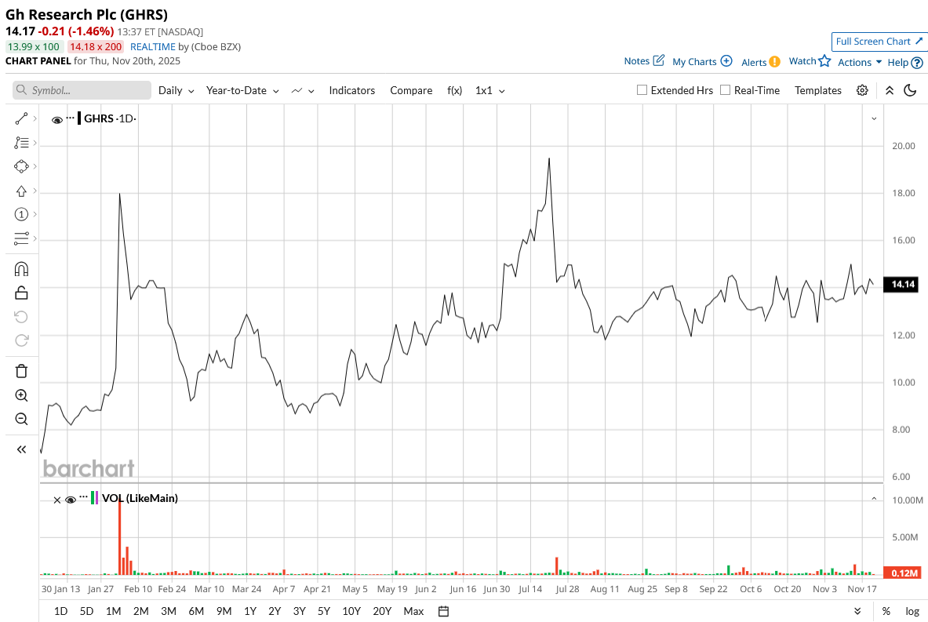Open the Daily interval dropdown
The height and width of the screenshot is (622, 928).
point(176,90)
